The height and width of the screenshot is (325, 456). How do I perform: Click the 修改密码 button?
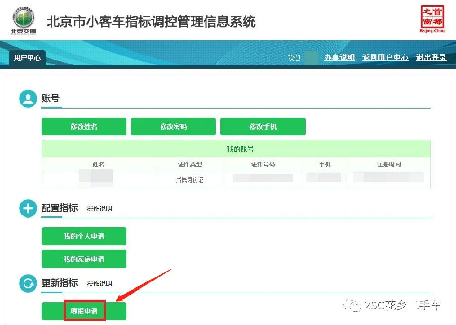coord(173,127)
